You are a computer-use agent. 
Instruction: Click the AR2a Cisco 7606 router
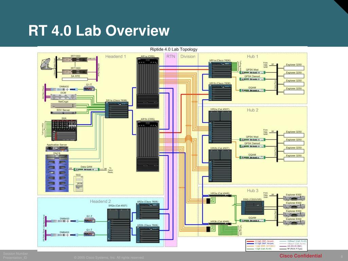tap(148, 211)
